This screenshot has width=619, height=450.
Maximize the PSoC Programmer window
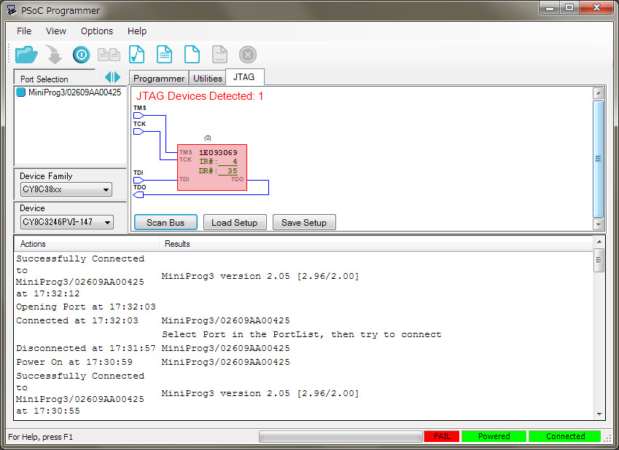(x=569, y=7)
